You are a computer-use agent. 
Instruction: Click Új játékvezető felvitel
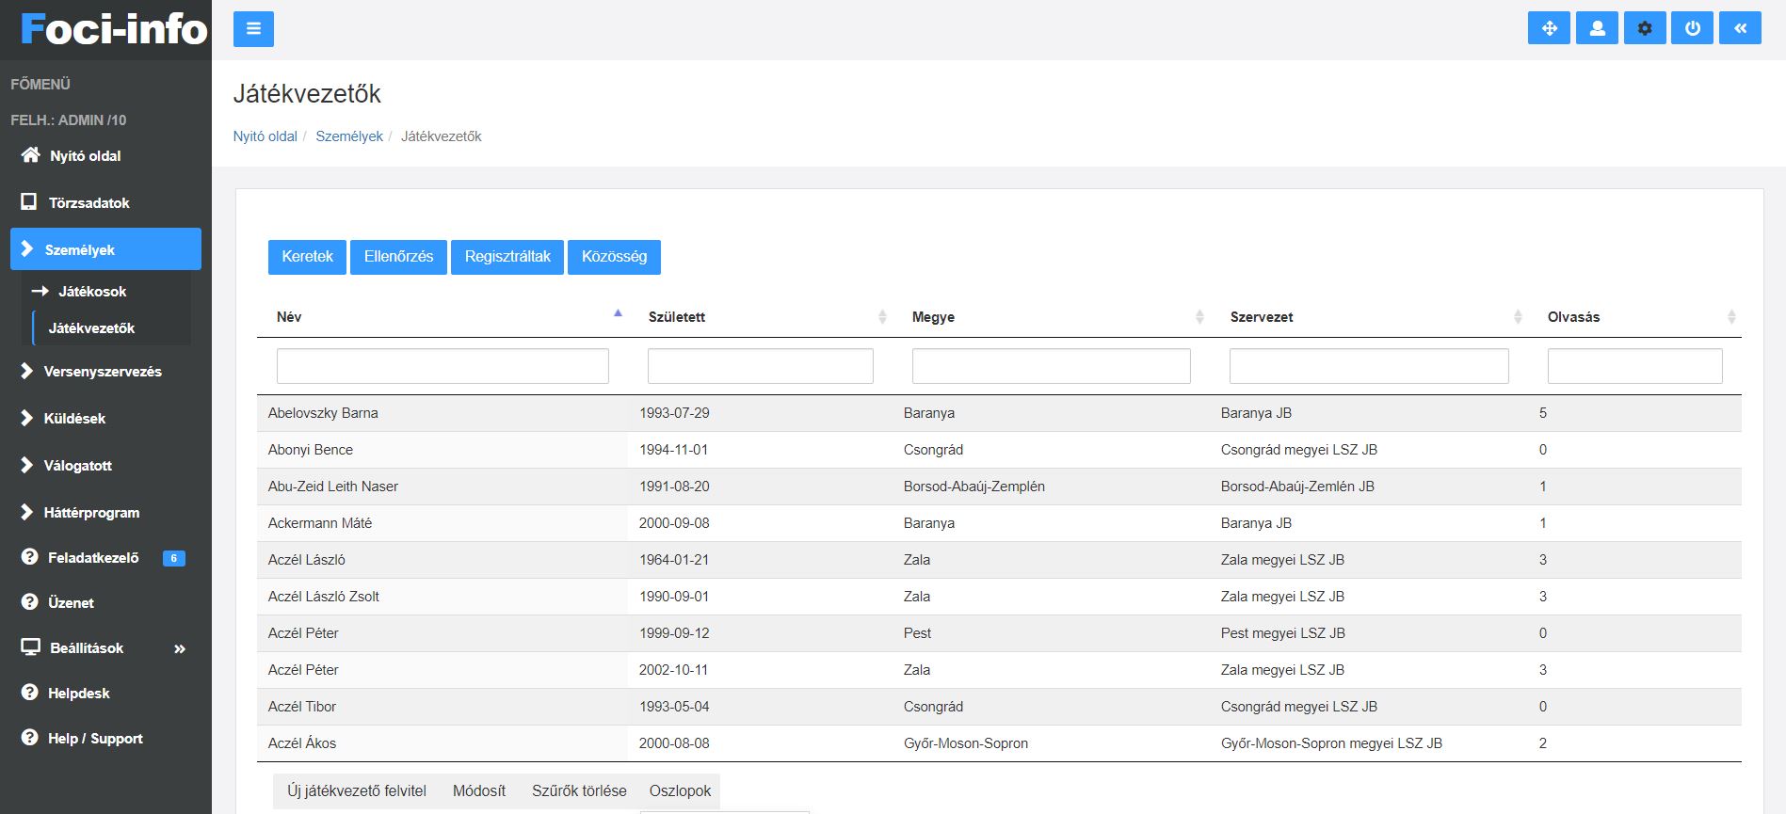pos(357,791)
